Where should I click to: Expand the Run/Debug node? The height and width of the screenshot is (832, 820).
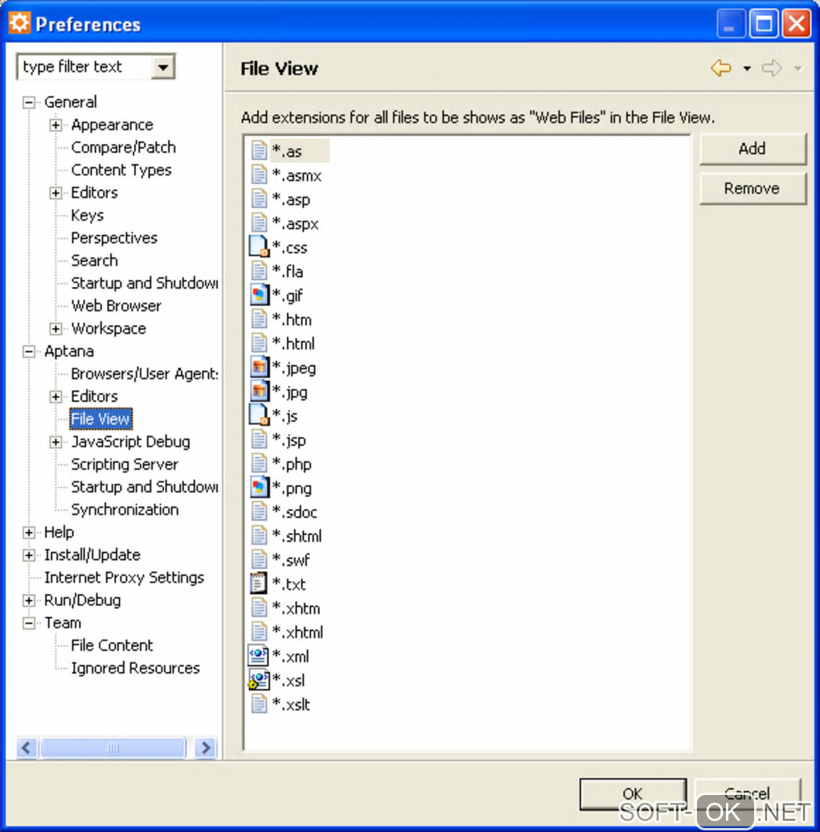[x=29, y=600]
